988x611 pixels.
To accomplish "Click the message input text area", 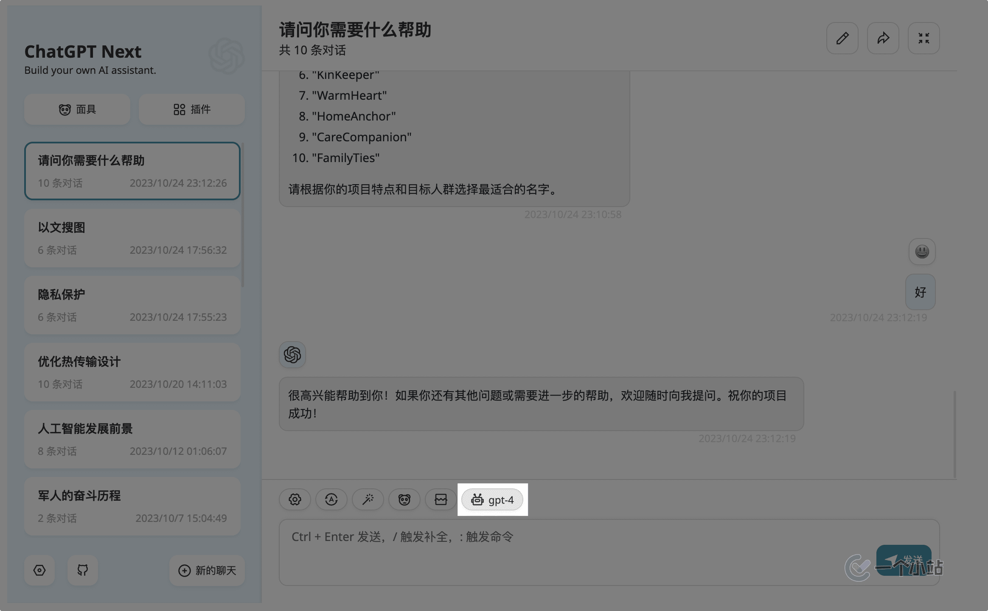I will (552, 552).
